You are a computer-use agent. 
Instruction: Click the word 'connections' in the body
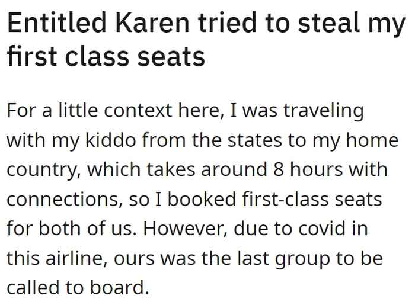click(x=65, y=199)
